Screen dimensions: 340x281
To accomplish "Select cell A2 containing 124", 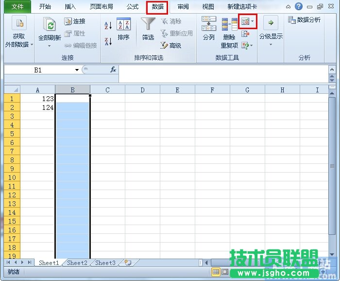I will pos(37,107).
